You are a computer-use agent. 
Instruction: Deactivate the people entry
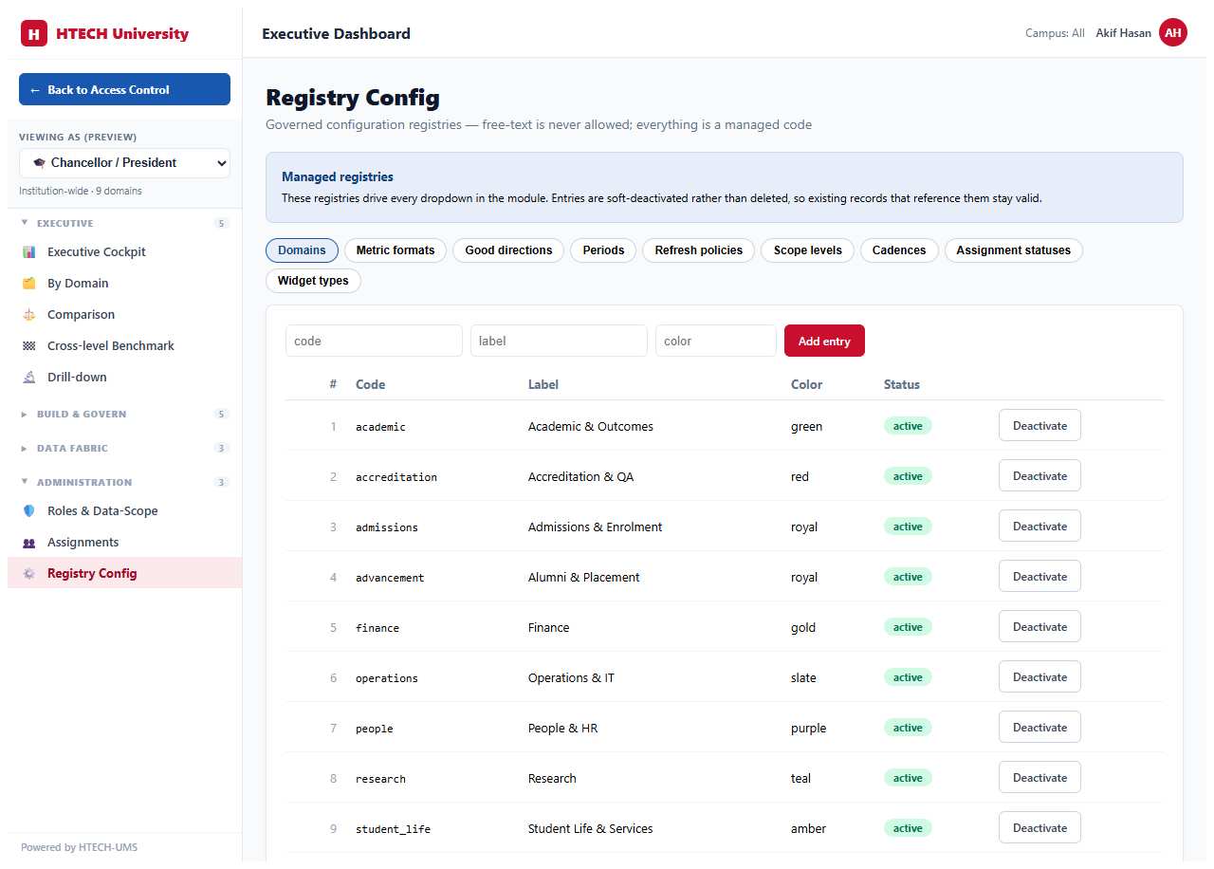click(x=1039, y=728)
